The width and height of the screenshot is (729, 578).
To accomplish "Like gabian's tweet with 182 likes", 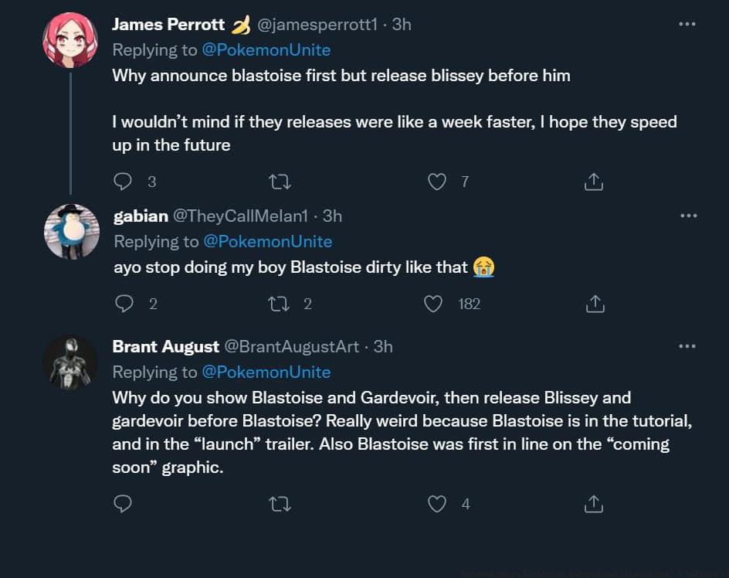I will click(x=435, y=304).
